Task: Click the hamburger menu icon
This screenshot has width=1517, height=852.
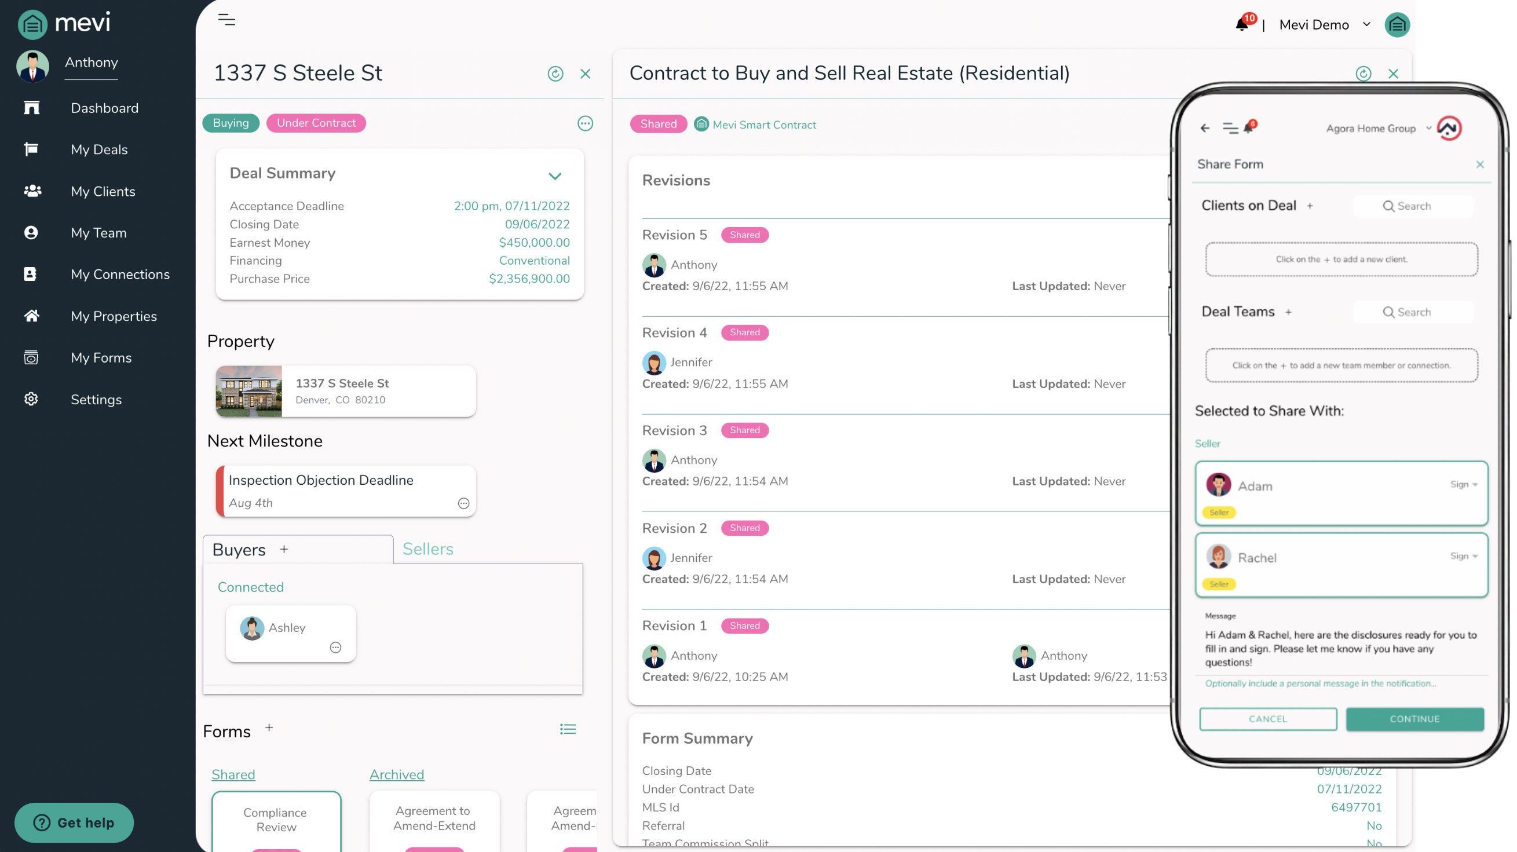Action: pyautogui.click(x=226, y=20)
